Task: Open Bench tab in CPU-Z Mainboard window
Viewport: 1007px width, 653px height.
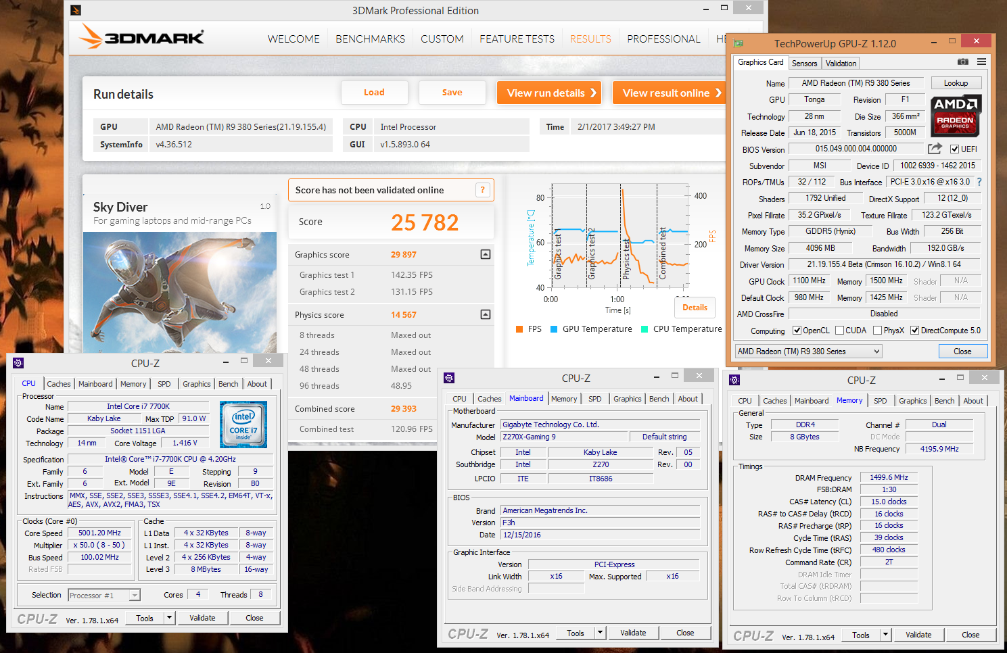Action: (659, 399)
